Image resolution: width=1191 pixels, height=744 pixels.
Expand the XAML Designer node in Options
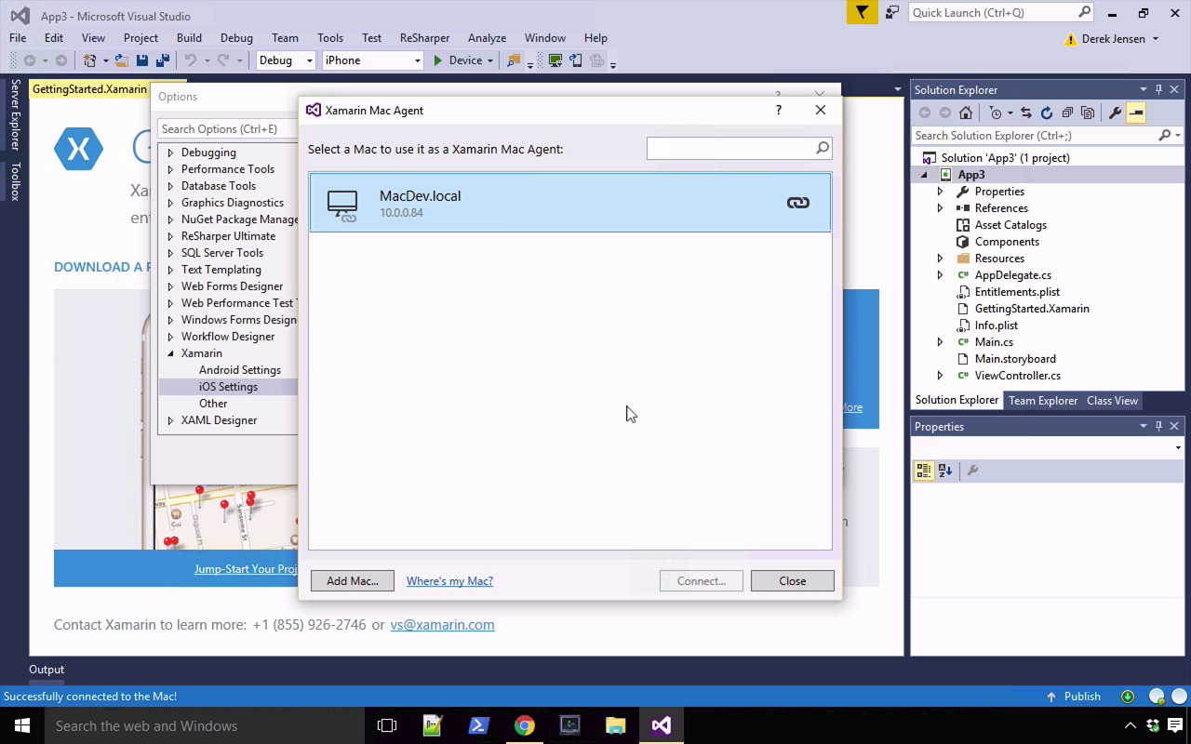pyautogui.click(x=170, y=420)
